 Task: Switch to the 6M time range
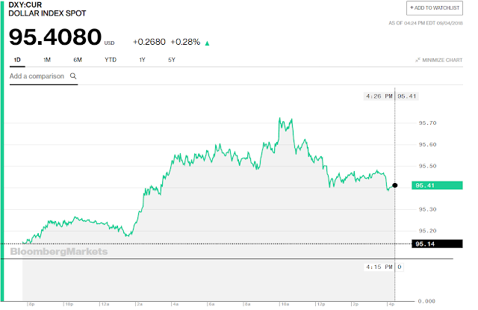[x=78, y=60]
